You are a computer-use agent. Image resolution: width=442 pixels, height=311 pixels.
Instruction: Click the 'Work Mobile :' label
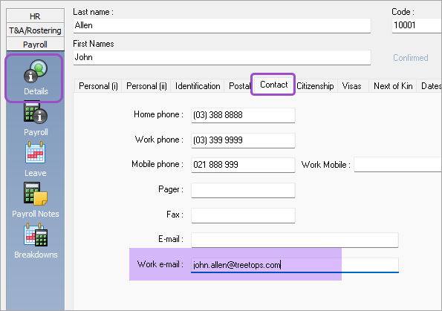click(326, 165)
